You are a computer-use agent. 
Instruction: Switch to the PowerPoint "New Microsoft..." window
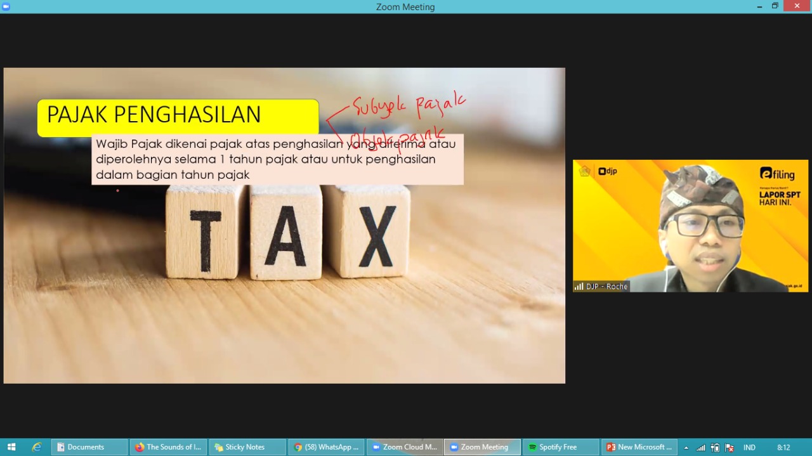639,447
